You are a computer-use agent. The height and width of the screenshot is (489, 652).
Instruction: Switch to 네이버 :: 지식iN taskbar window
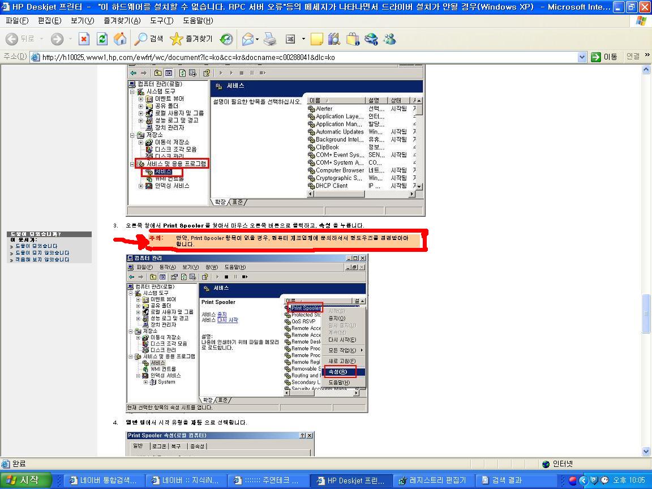coord(185,481)
